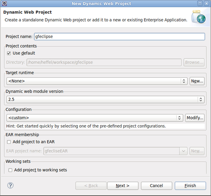Close the New Dynamic Web Project dialog
This screenshot has height=196, width=211.
206,3
